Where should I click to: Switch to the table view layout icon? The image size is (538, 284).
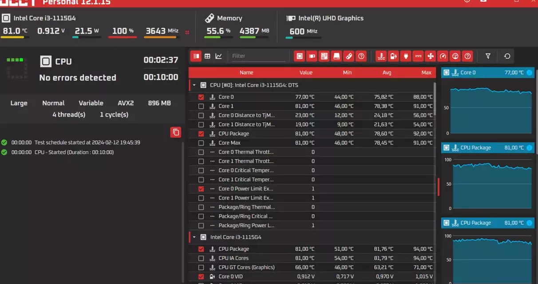point(207,56)
